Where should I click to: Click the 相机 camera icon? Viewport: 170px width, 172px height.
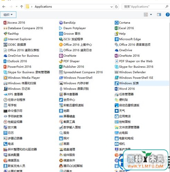tap(117, 144)
